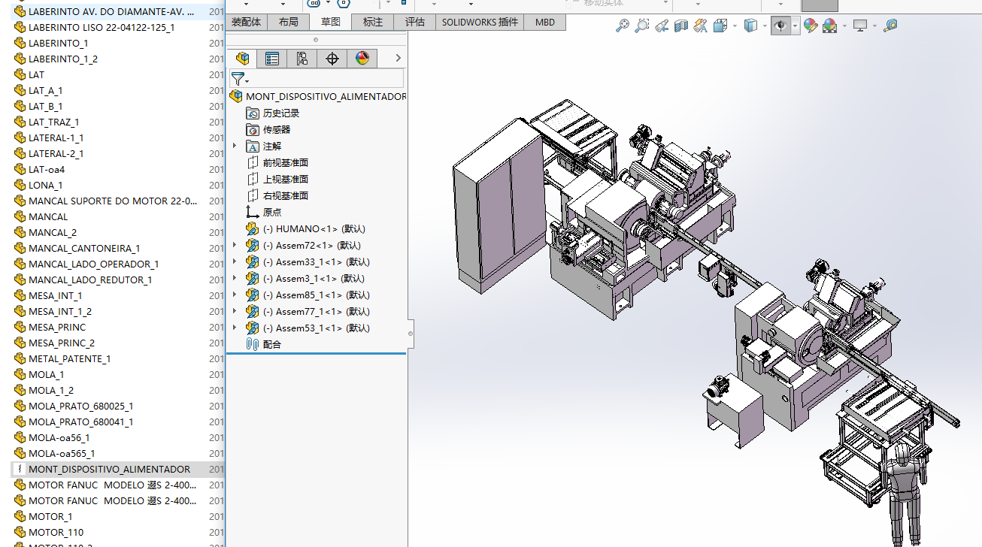The width and height of the screenshot is (982, 547).
Task: Click the Apply Scene icon
Action: [829, 26]
